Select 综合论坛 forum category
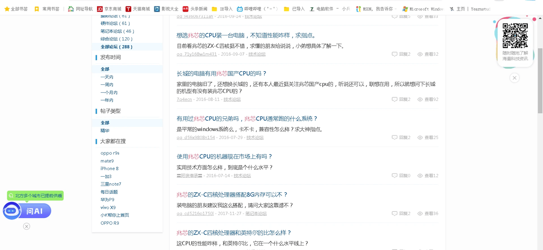The height and width of the screenshot is (250, 543). point(117,39)
